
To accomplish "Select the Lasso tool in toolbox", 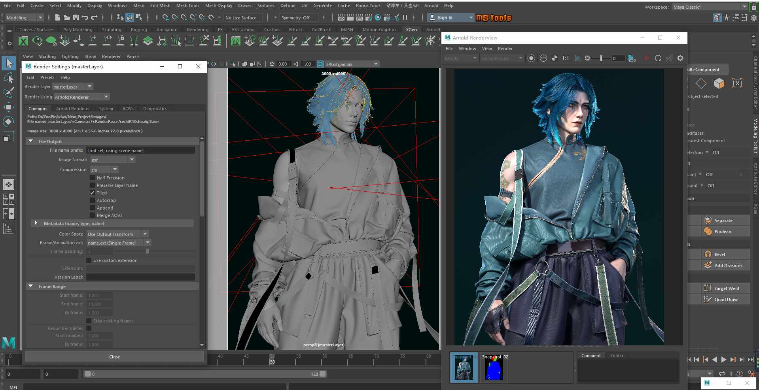I will tap(9, 78).
